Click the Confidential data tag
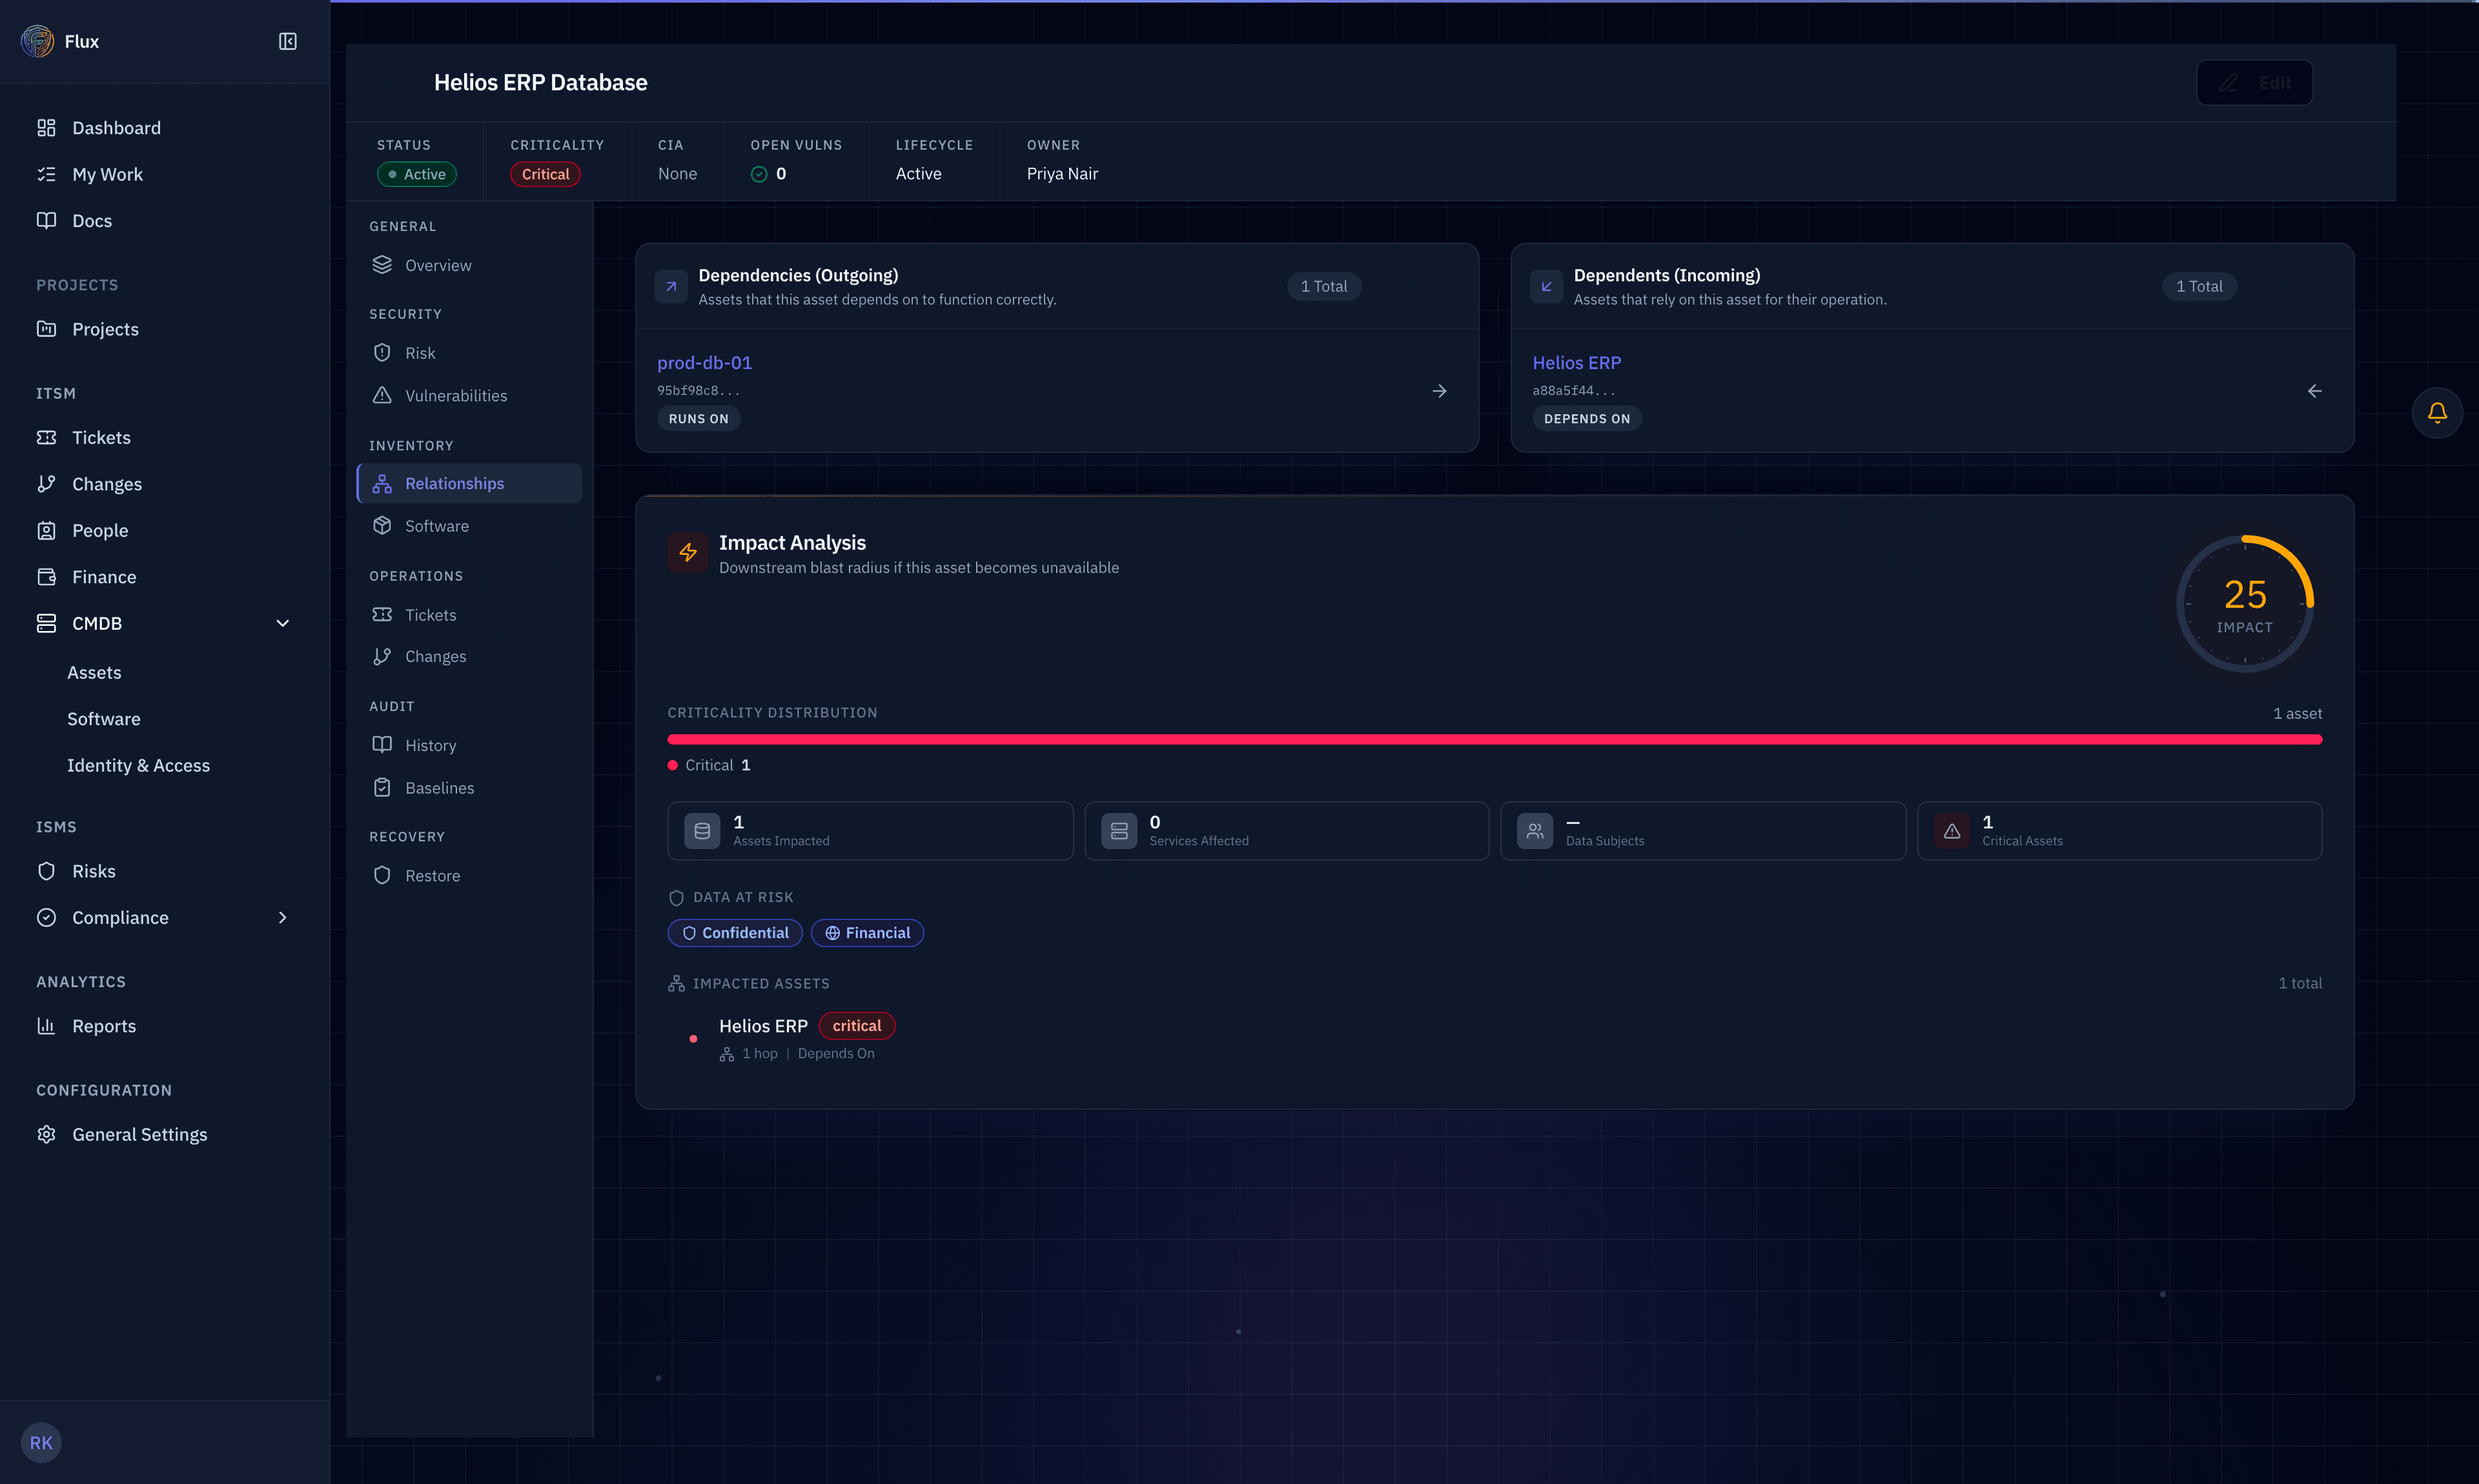The image size is (2479, 1484). [x=735, y=933]
